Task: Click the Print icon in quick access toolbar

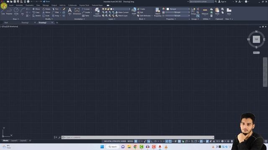Action: [x=28, y=2]
